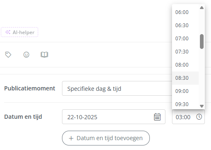The image size is (211, 150).
Task: Open the Publicatiemoment dropdown
Action: [x=117, y=88]
